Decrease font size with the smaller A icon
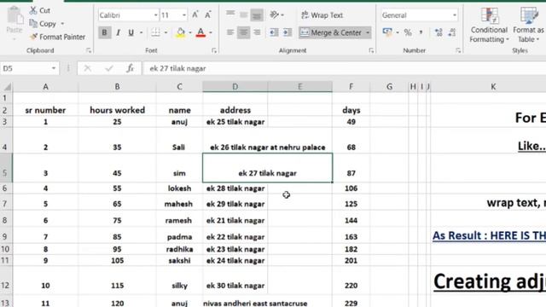This screenshot has width=546, height=307. 208,15
